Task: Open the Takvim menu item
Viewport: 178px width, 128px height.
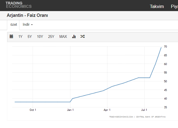Action: coord(157,6)
